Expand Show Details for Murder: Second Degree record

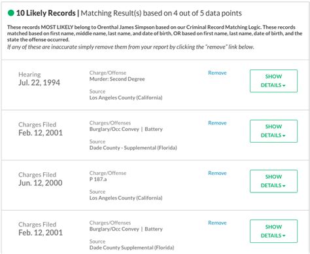click(x=273, y=81)
